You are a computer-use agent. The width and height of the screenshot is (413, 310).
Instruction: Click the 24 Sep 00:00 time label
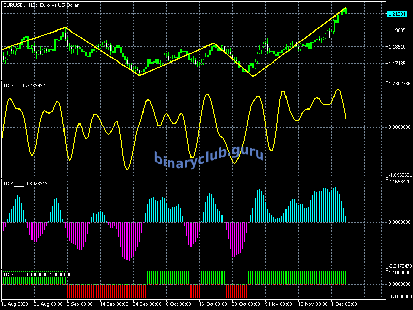coord(147,304)
